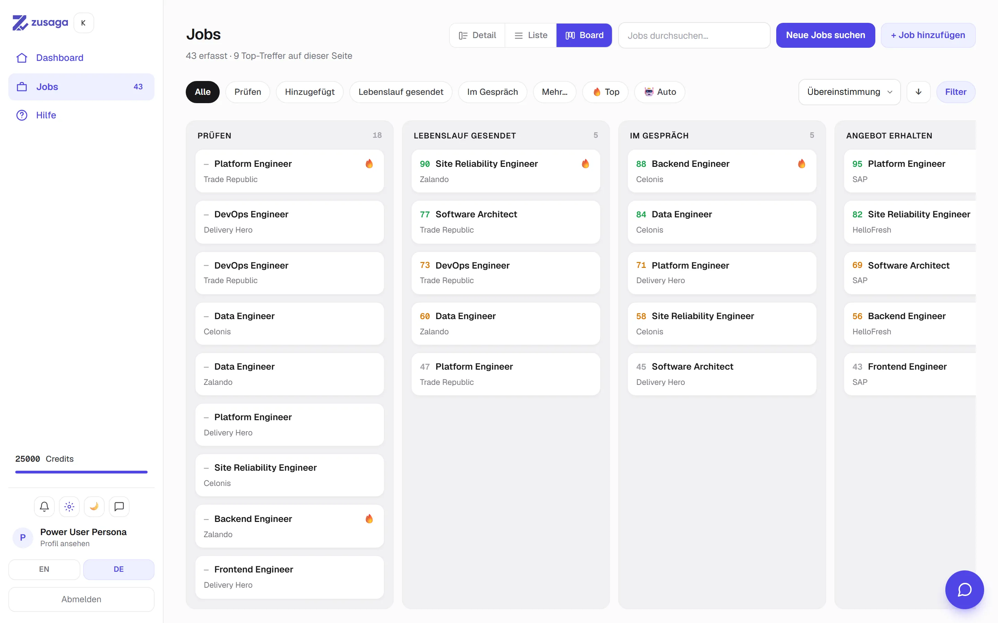Screen dimensions: 998x623
Task: Open the Dashboard page
Action: click(x=81, y=58)
